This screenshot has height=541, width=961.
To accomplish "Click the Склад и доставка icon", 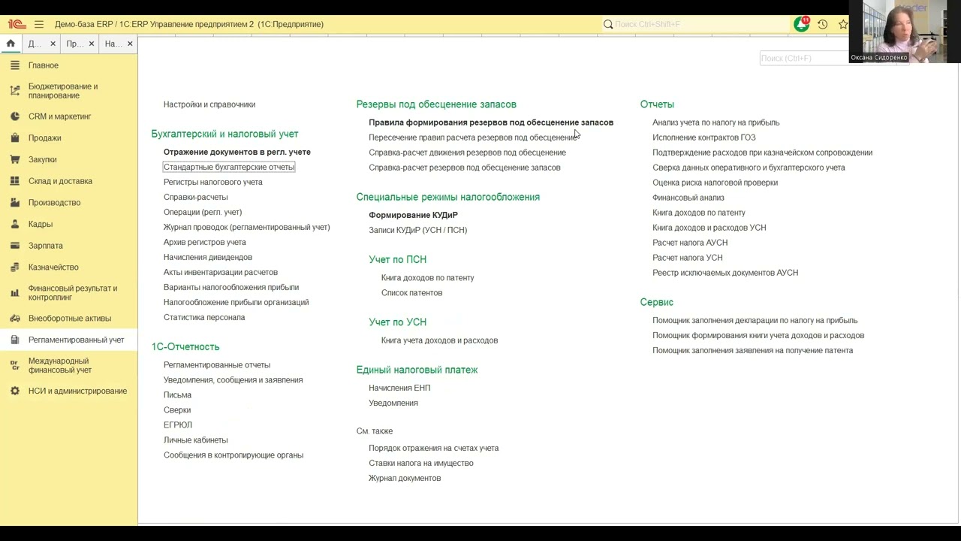I will pos(14,181).
